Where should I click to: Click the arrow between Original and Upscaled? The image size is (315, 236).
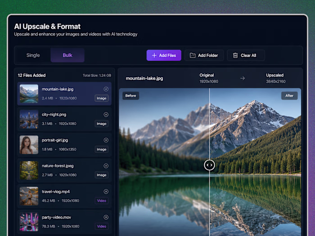243,78
